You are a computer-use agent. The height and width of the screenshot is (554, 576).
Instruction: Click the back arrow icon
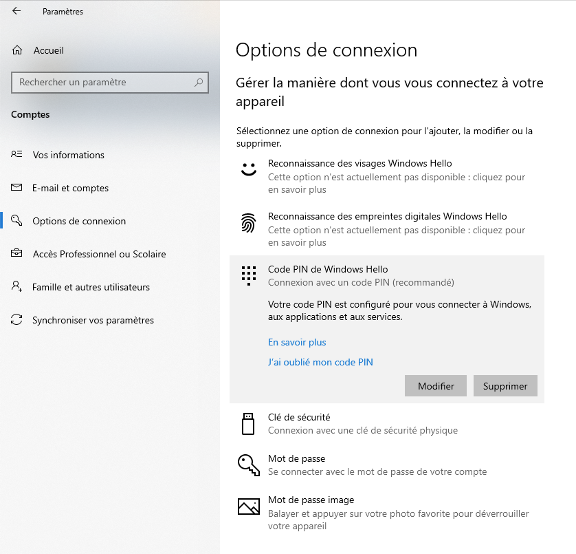(x=16, y=11)
